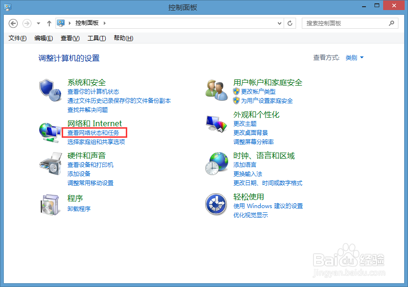The width and height of the screenshot is (408, 287).
Task: Click 卸载程序 link
Action: tap(79, 209)
